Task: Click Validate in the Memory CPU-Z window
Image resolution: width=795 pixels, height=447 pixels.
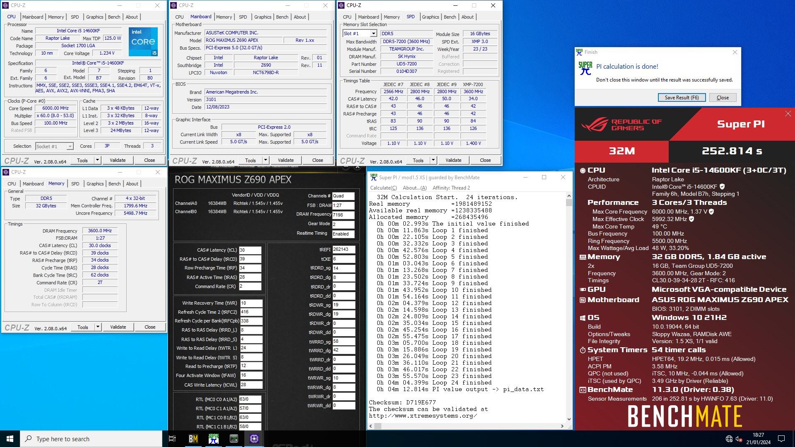Action: pos(118,327)
